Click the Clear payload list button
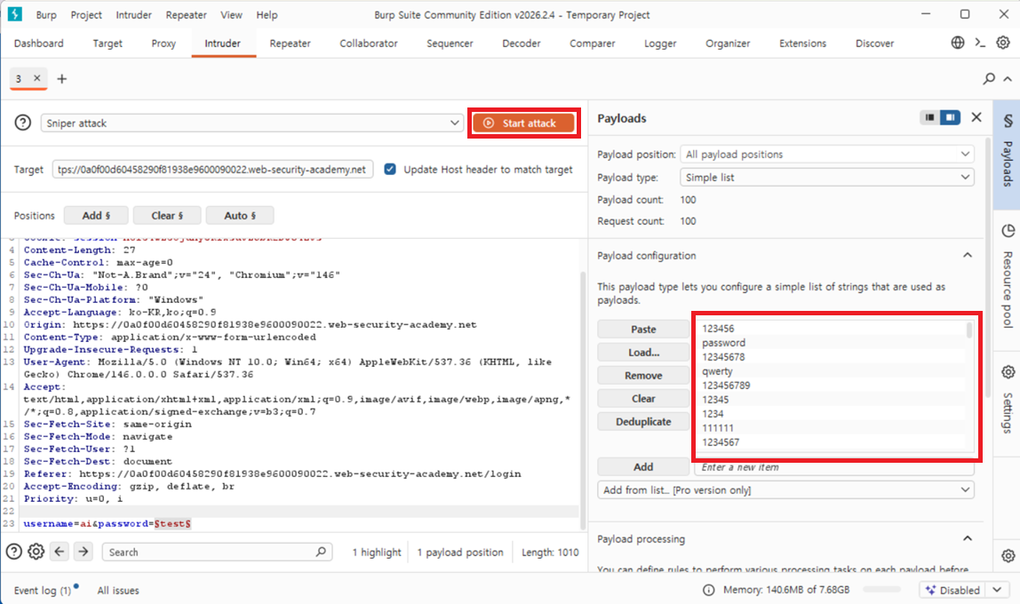Viewport: 1020px width, 604px height. [643, 398]
